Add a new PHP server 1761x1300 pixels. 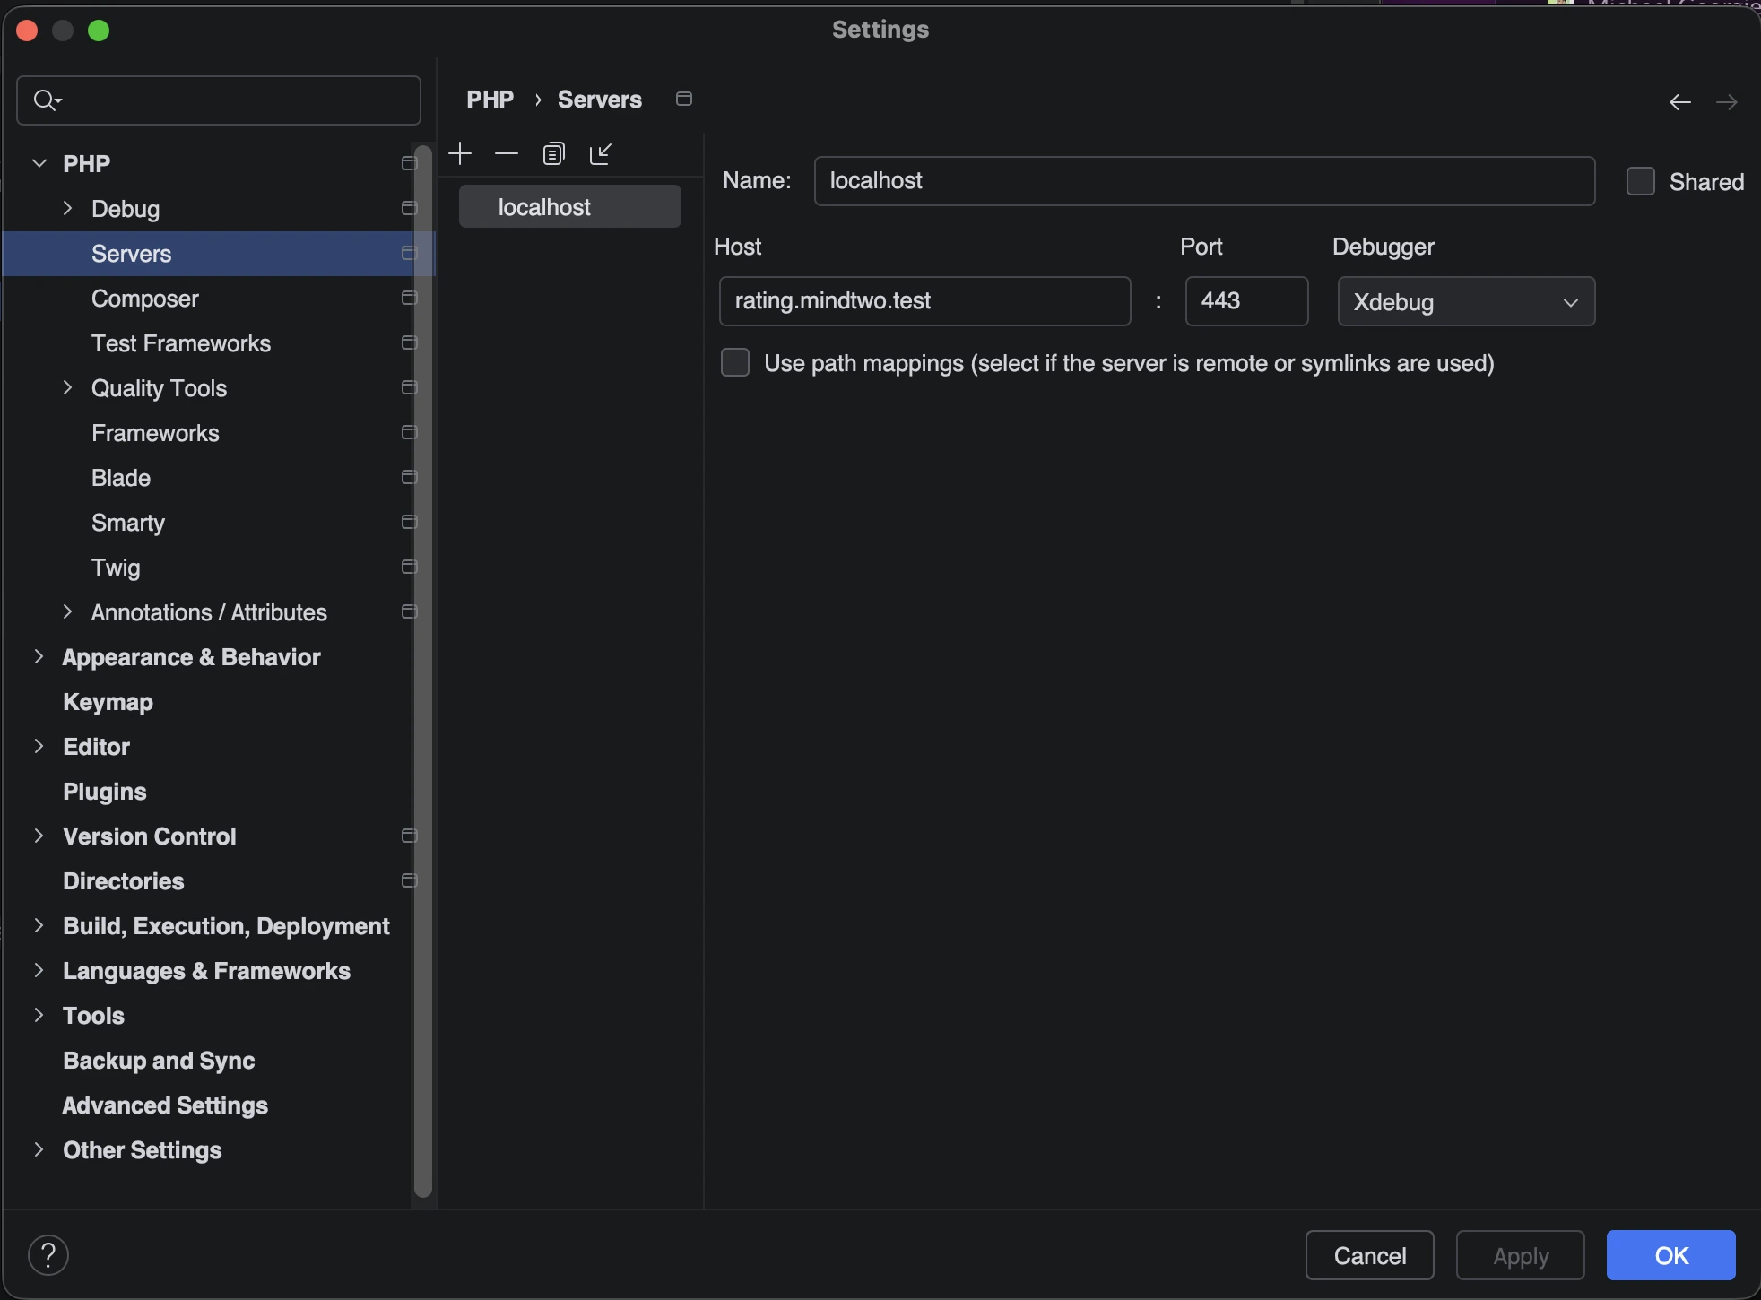pos(460,154)
